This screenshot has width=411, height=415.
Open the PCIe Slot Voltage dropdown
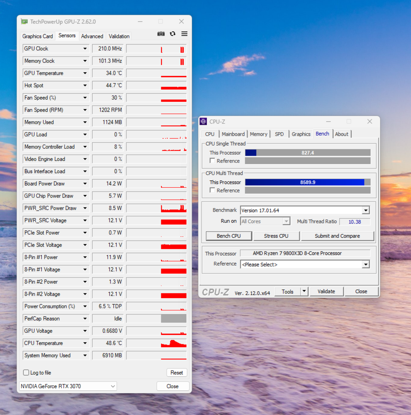tap(85, 245)
